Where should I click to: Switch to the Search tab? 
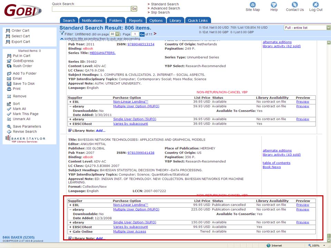(69, 20)
